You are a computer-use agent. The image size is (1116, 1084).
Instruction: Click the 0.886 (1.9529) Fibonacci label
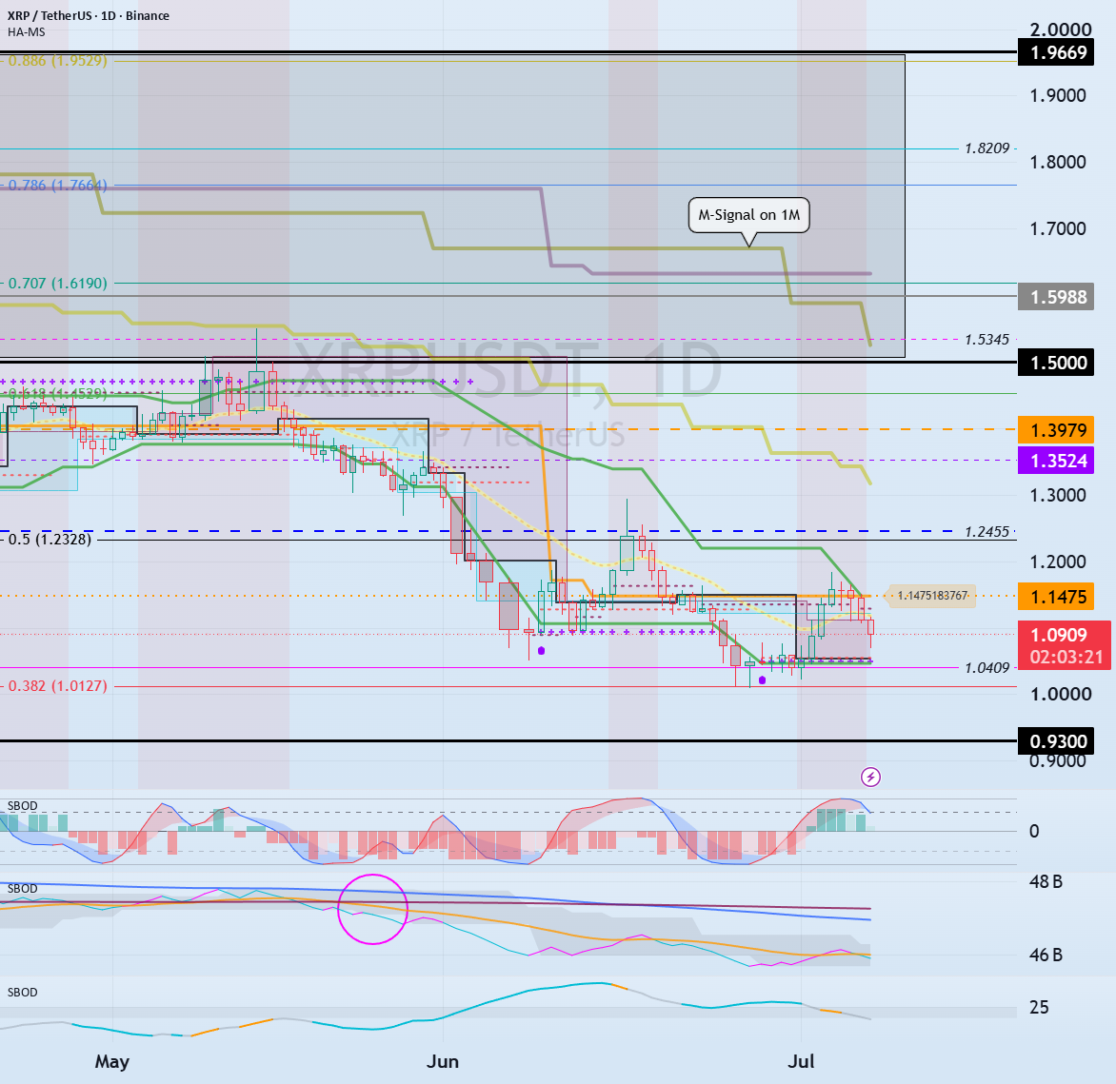[x=58, y=61]
